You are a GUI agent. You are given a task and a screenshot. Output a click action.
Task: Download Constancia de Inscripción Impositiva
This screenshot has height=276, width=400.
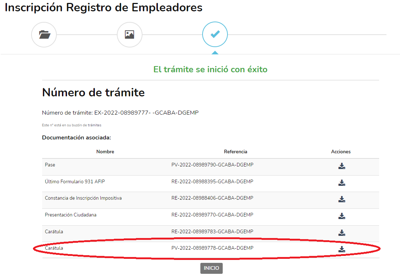click(341, 199)
